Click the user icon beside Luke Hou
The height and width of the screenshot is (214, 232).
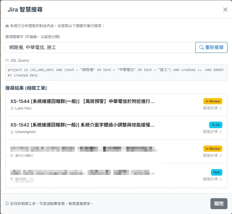(x=12, y=108)
